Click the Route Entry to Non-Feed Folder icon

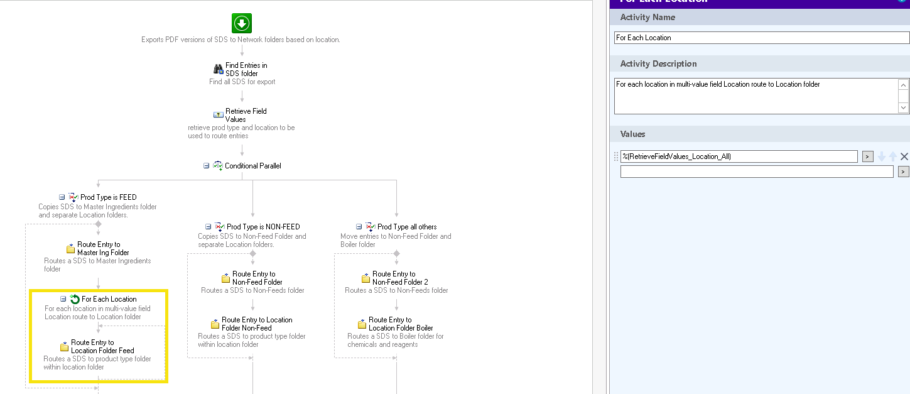click(x=225, y=278)
